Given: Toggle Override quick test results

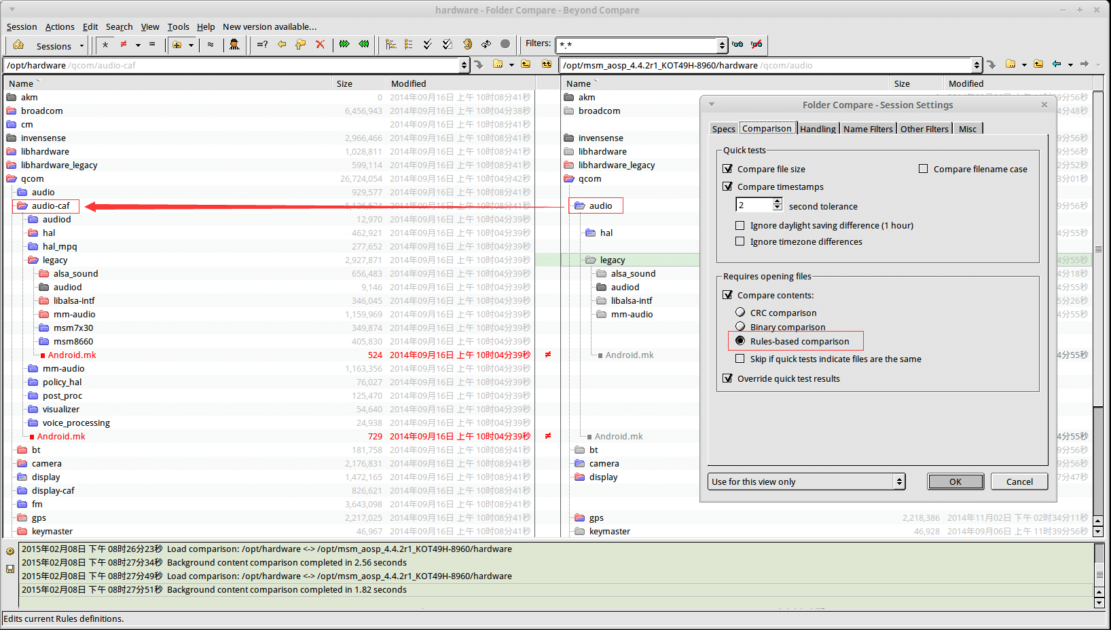Looking at the screenshot, I should (727, 378).
